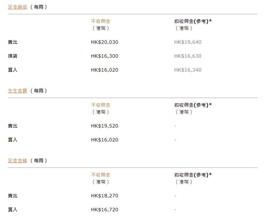
Task: Click 賣出 label in 足金金條 section
Action: pyautogui.click(x=12, y=196)
